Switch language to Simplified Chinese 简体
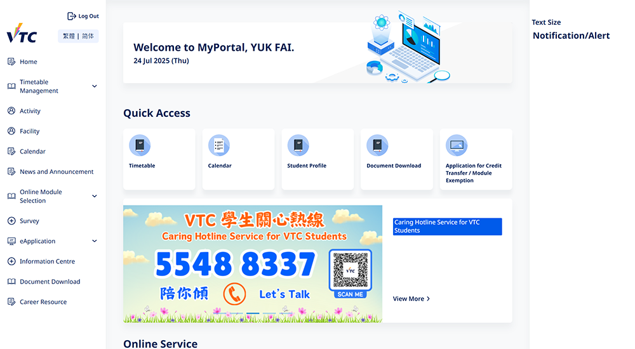Viewport: 635px width, 349px height. coord(88,36)
